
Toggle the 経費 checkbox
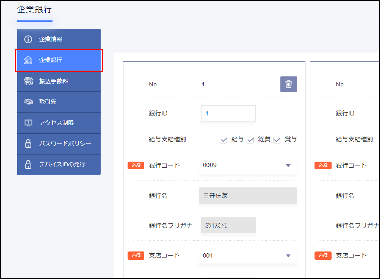pos(250,140)
